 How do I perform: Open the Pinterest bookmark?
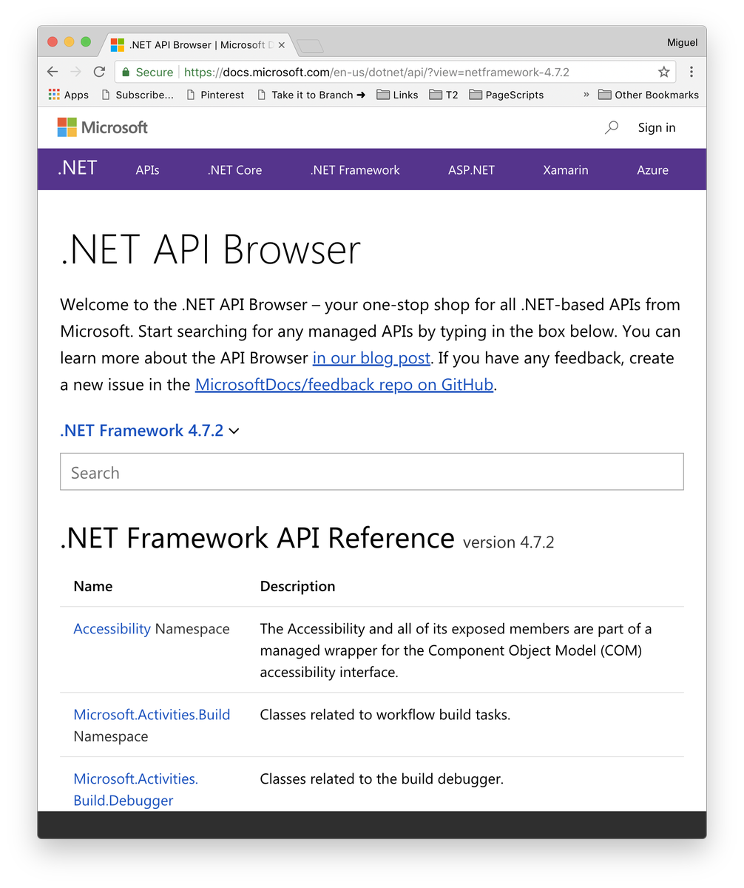(x=214, y=95)
